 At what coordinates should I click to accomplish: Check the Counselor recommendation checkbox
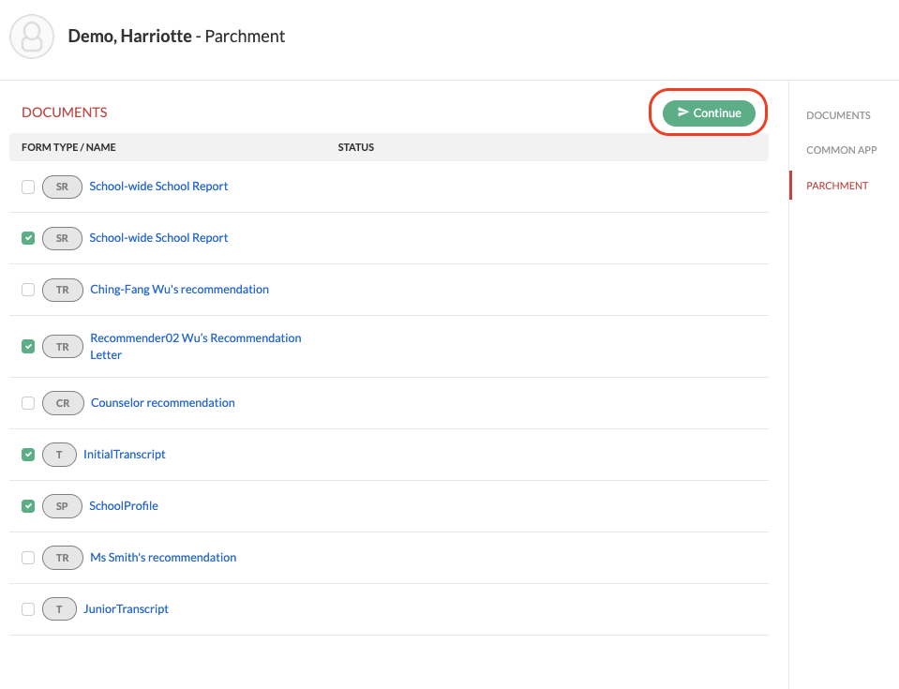coord(28,403)
